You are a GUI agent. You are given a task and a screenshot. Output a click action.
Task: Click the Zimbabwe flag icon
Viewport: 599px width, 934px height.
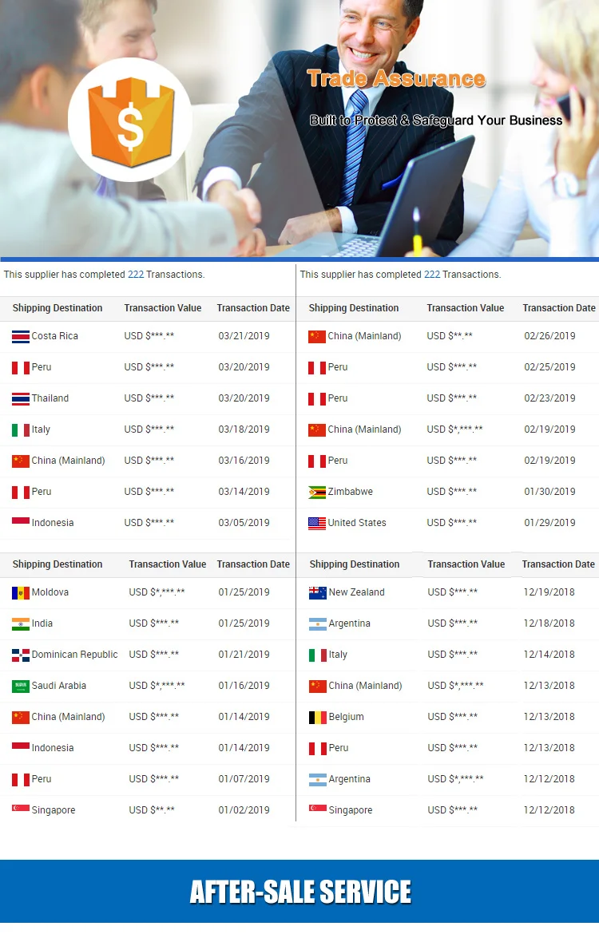click(x=317, y=492)
